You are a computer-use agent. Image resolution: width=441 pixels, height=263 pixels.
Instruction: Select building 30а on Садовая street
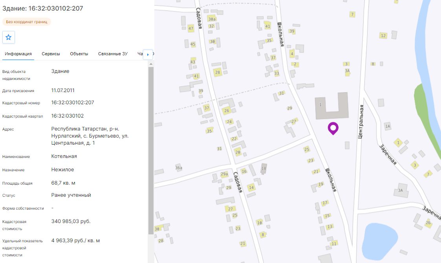(x=212, y=19)
